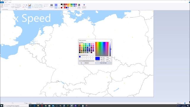Click Abbrechen in the palette dialog
Viewport: 190px width, 107px height.
(x=86, y=63)
